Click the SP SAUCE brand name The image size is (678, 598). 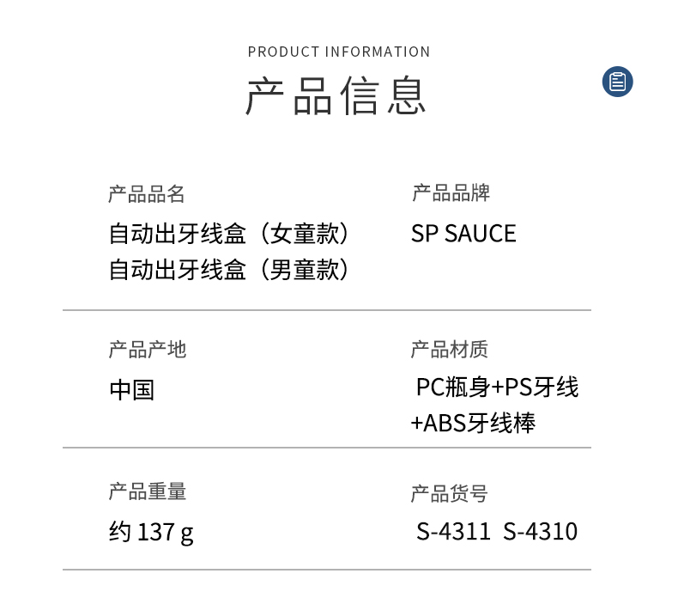point(463,234)
